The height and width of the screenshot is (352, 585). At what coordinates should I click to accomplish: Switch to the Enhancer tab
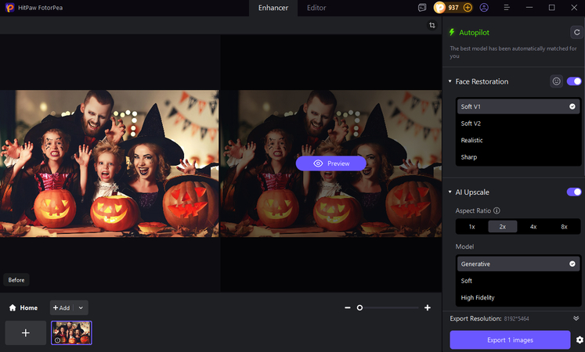[273, 8]
